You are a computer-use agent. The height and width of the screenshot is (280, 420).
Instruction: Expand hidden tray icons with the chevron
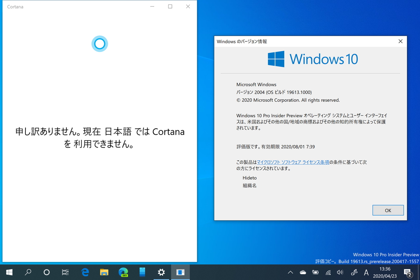[290, 272]
